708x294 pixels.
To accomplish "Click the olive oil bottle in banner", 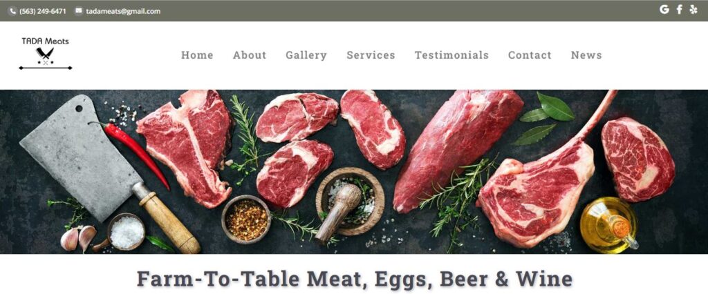I will point(608,226).
